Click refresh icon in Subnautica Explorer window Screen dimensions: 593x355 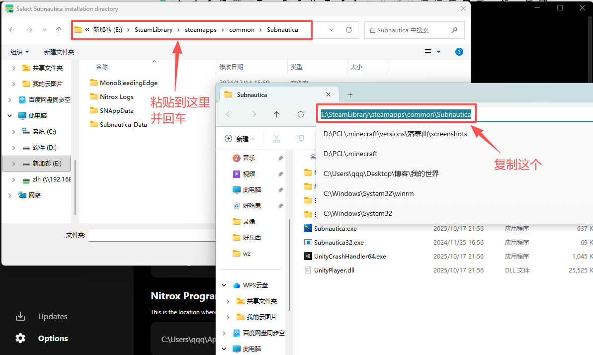(301, 114)
